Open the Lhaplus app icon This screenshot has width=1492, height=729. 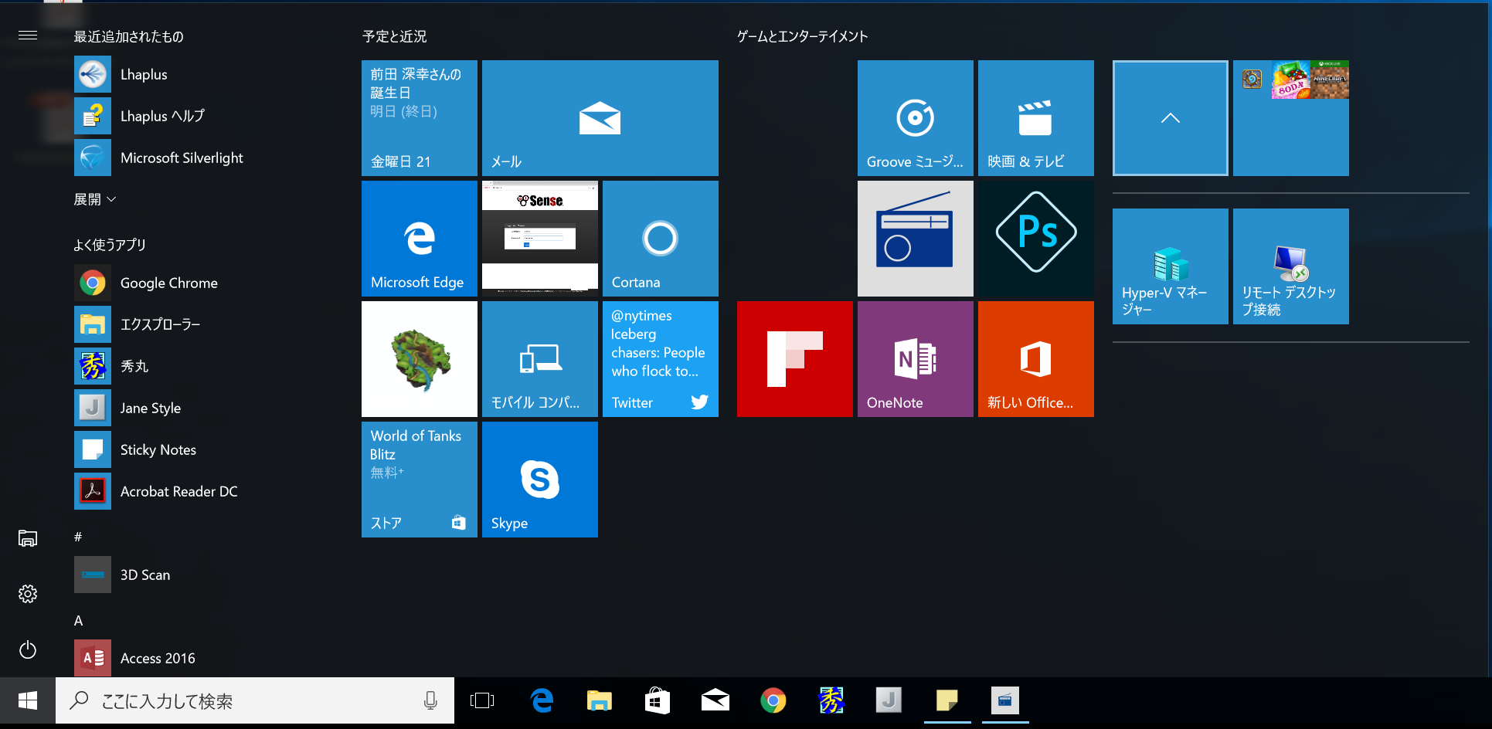(x=93, y=75)
